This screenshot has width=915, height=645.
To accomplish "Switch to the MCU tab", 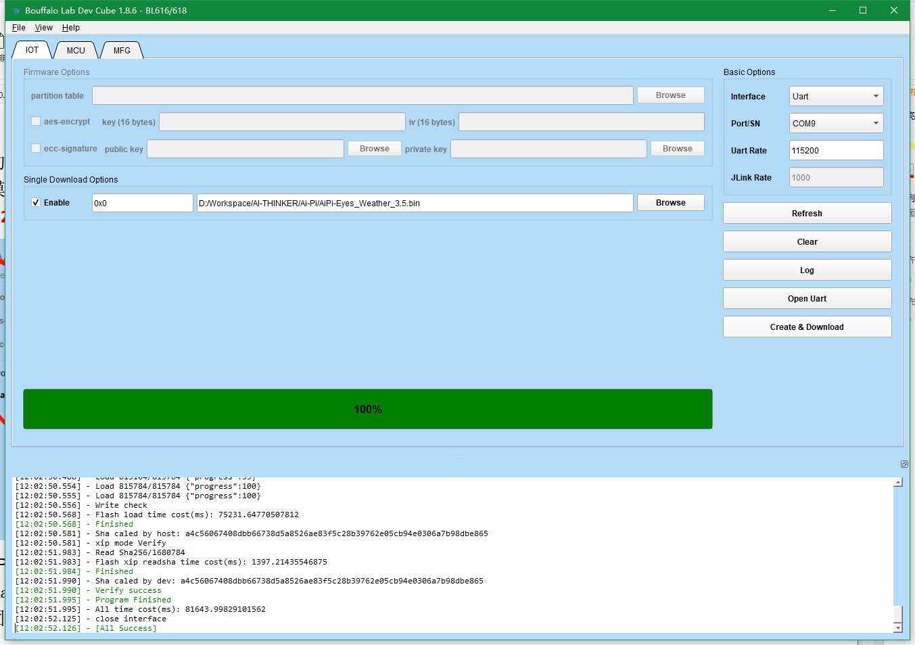I will 76,51.
